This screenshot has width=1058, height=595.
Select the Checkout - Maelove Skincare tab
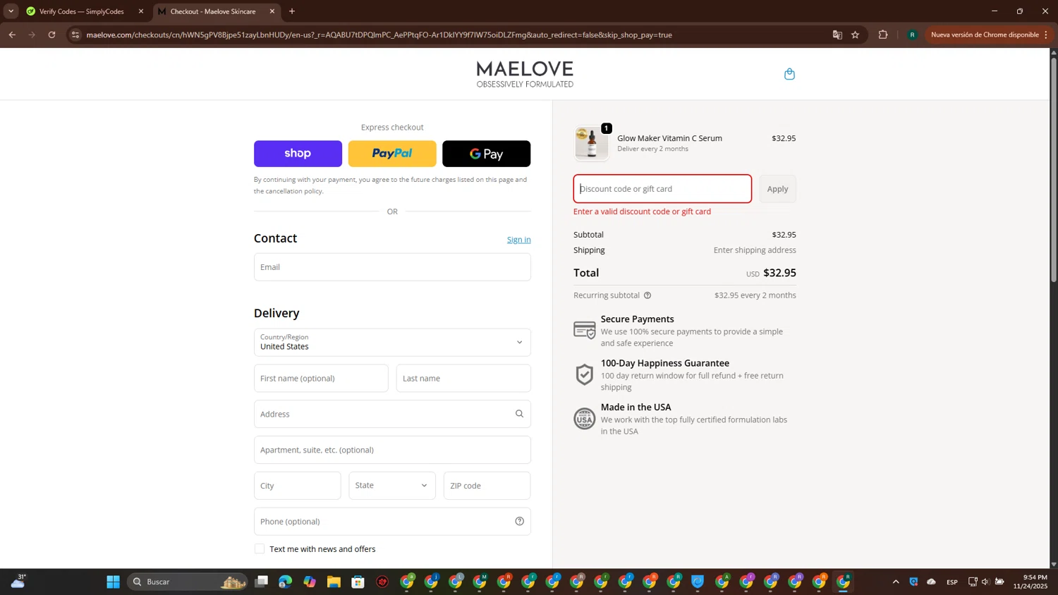(213, 11)
